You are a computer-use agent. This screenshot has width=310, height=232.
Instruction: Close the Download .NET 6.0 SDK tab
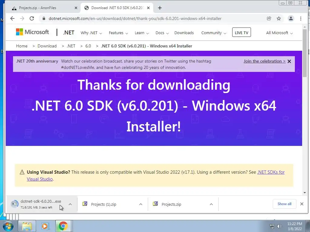(x=148, y=8)
